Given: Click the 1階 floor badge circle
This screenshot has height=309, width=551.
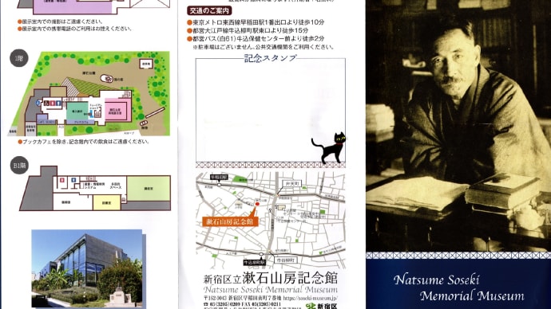Looking at the screenshot, I should 19,58.
